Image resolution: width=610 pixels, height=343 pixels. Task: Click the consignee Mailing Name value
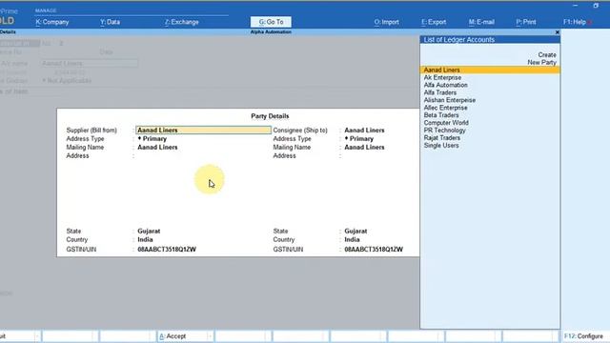point(364,148)
